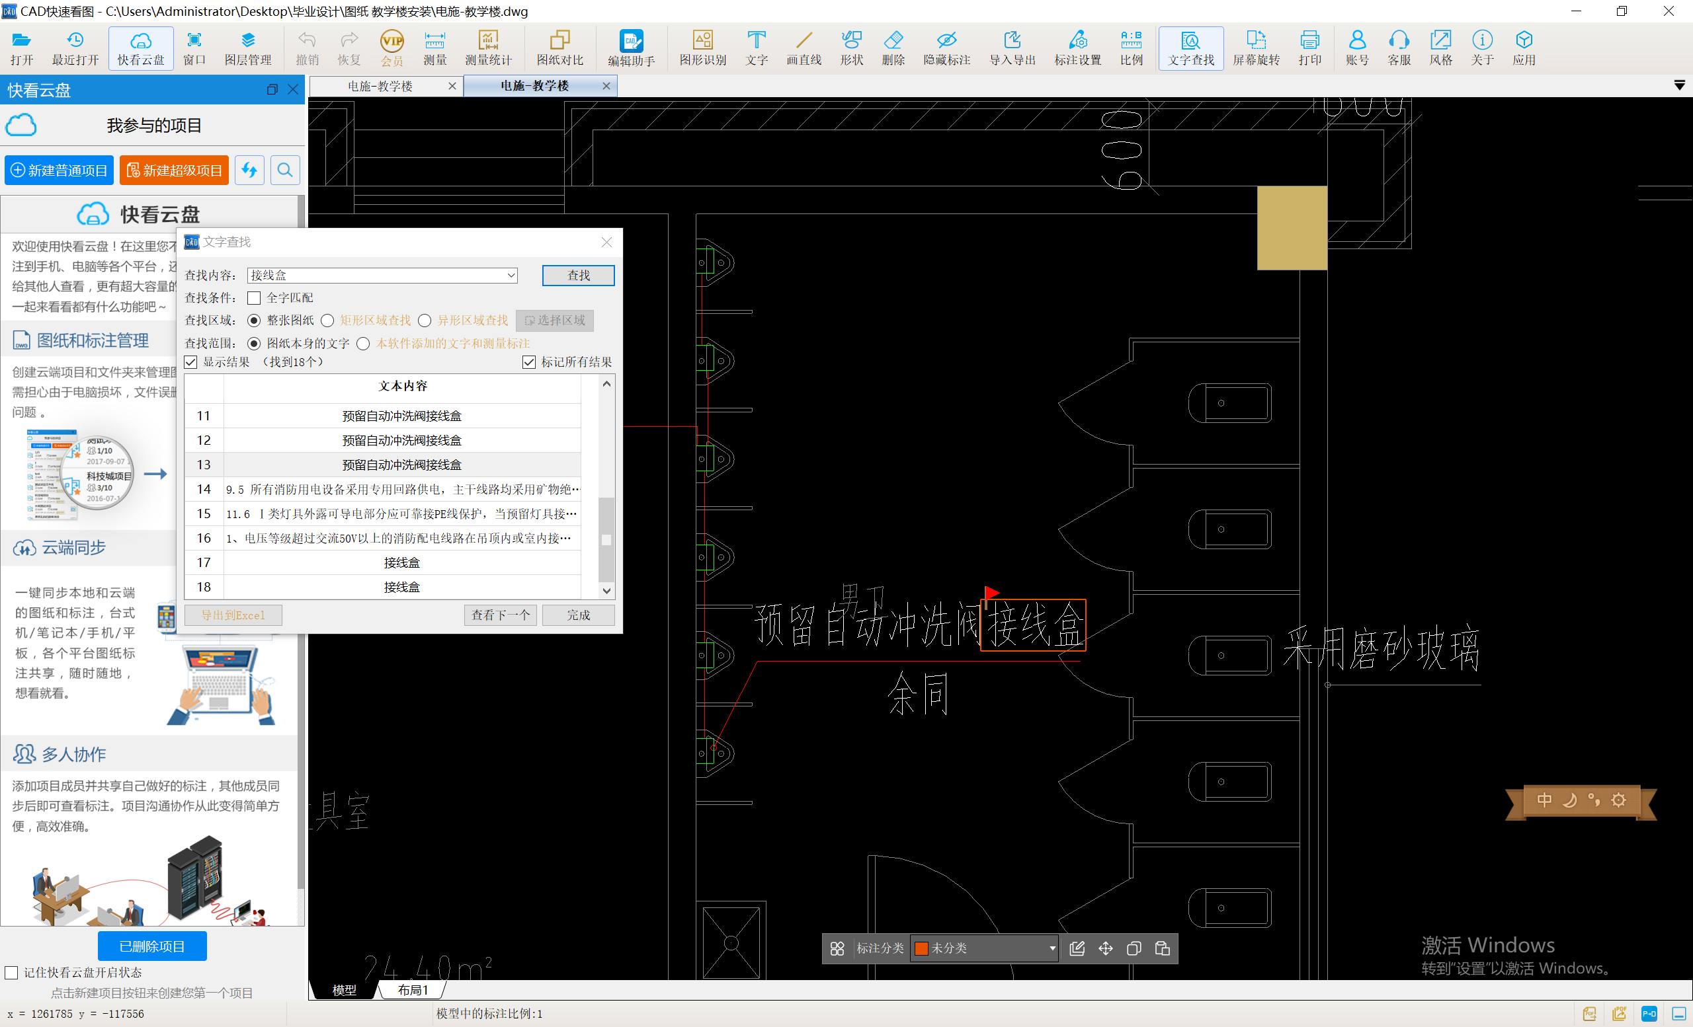Click the 查找 search button

point(579,276)
